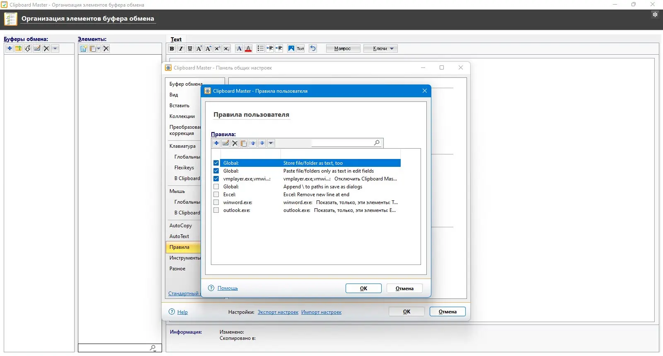The height and width of the screenshot is (356, 663).
Task: Edit the selected rule in rules toolbar
Action: (x=225, y=143)
